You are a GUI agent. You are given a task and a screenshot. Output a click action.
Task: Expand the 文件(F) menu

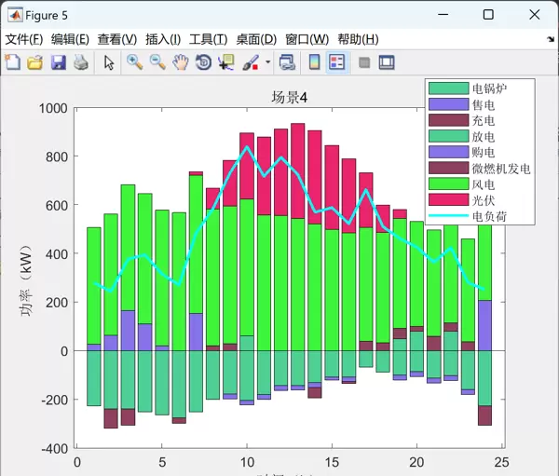[24, 39]
